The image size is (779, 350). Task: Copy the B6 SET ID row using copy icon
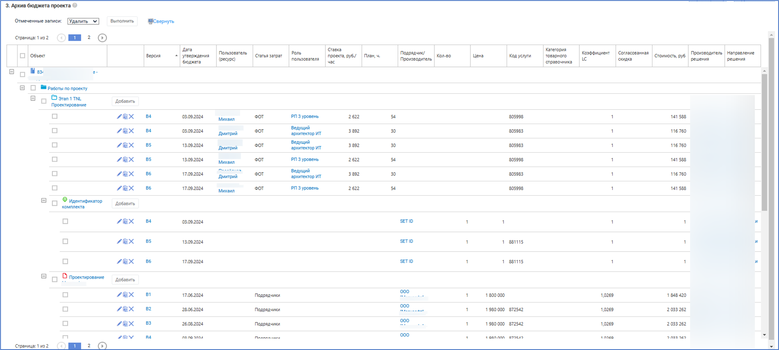coord(125,262)
